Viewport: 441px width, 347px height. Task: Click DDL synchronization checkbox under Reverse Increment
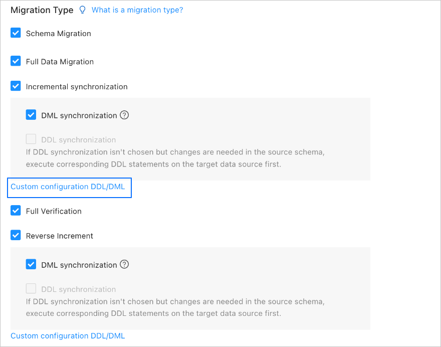31,289
